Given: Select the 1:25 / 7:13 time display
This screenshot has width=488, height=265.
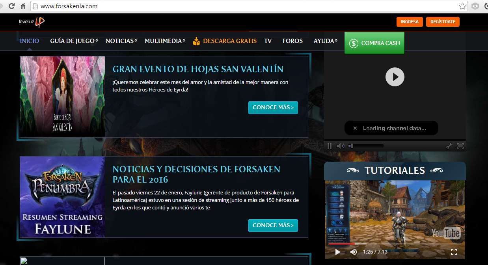Looking at the screenshot, I should (x=375, y=252).
